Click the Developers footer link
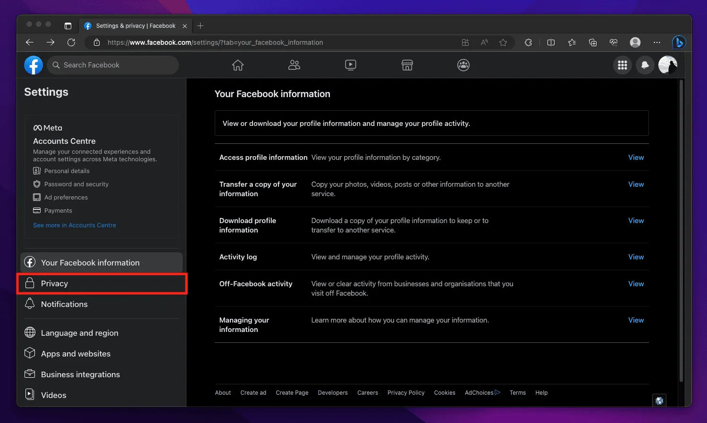Viewport: 707px width, 423px height. click(x=333, y=393)
